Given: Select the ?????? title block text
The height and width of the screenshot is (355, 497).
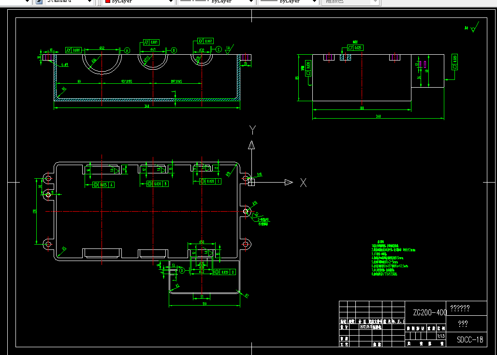Looking at the screenshot, I should tap(460, 308).
